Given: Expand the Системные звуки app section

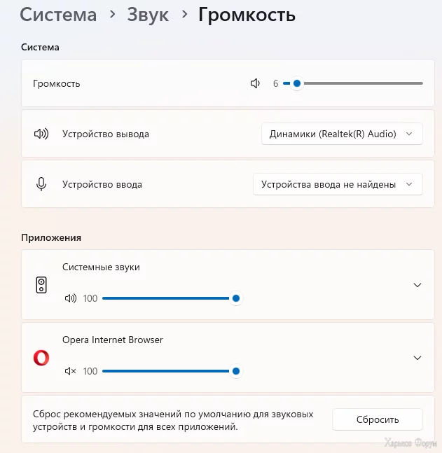Looking at the screenshot, I should point(417,285).
